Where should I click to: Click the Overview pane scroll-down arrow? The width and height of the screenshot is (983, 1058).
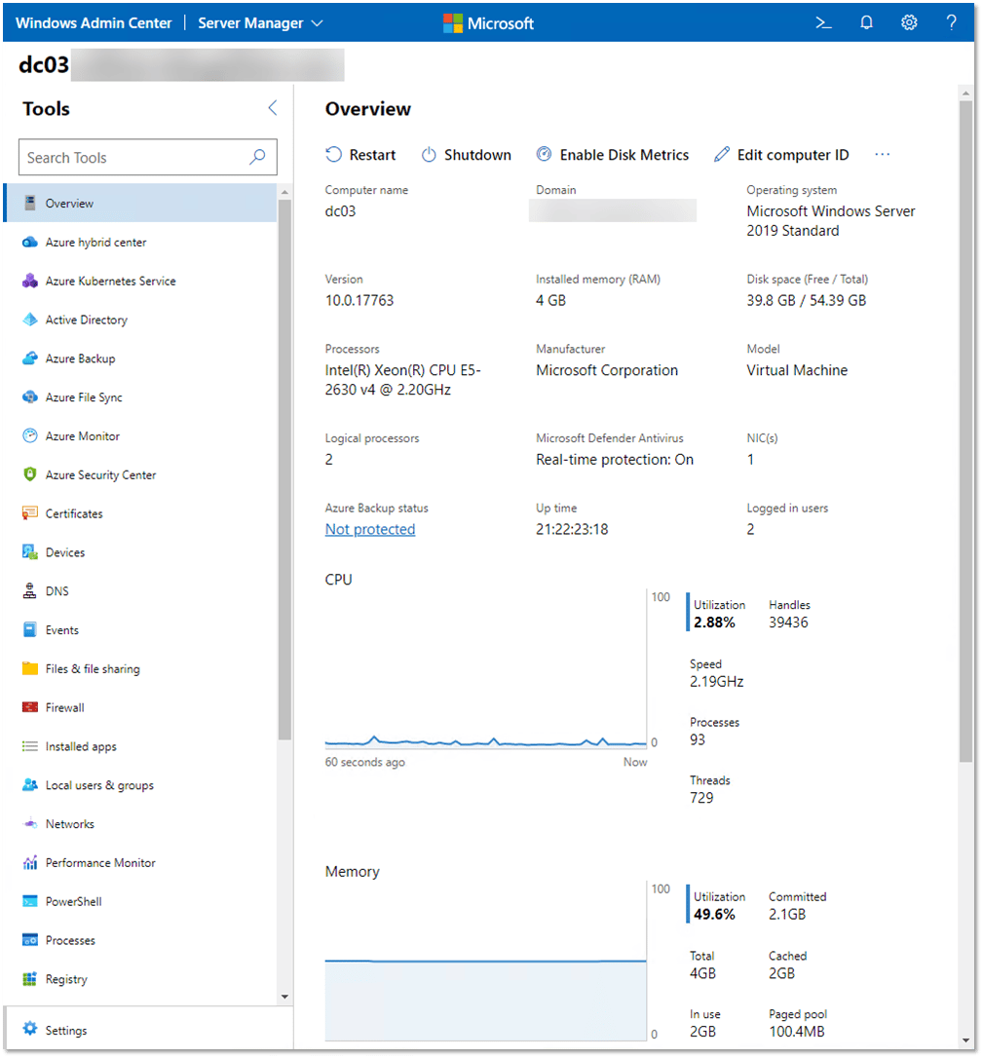(966, 1040)
